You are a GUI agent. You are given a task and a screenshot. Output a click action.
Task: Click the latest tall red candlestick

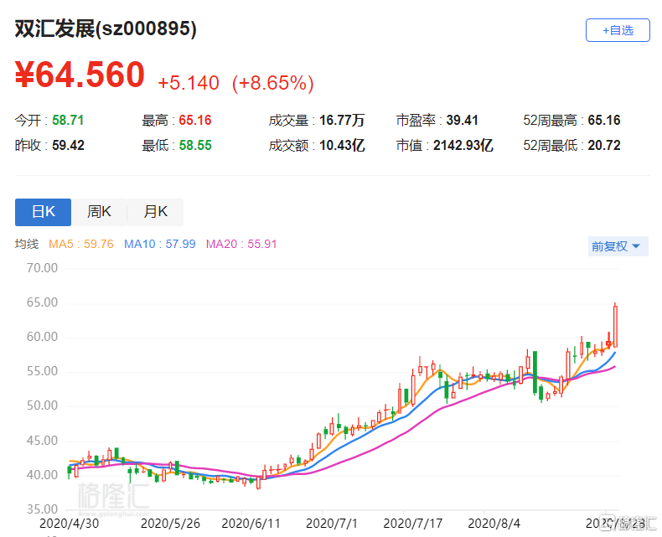[x=615, y=327]
